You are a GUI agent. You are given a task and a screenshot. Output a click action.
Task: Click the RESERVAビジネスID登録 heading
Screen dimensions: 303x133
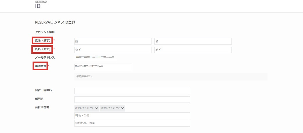pyautogui.click(x=55, y=22)
